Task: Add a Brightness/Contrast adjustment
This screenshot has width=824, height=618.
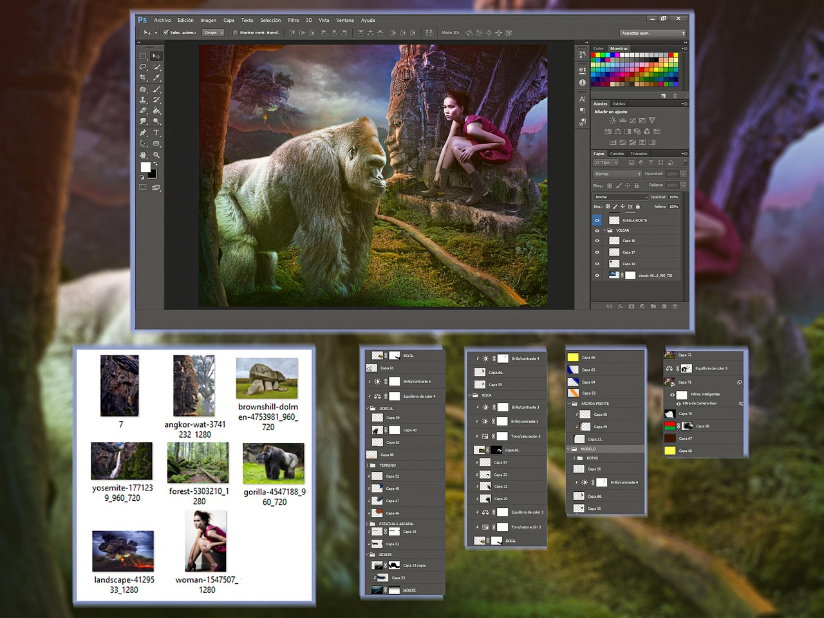Action: point(613,120)
